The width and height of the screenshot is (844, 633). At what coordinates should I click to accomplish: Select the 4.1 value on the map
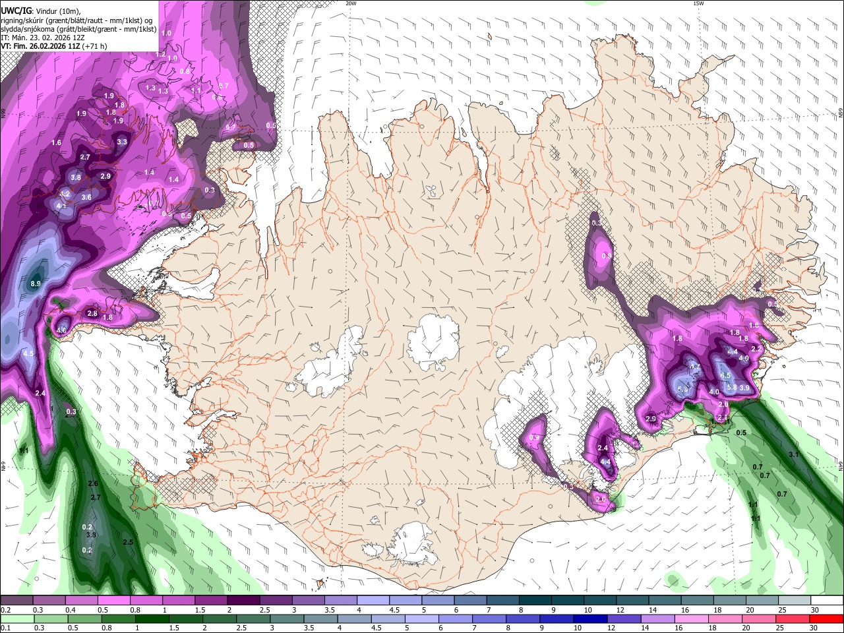pyautogui.click(x=61, y=206)
